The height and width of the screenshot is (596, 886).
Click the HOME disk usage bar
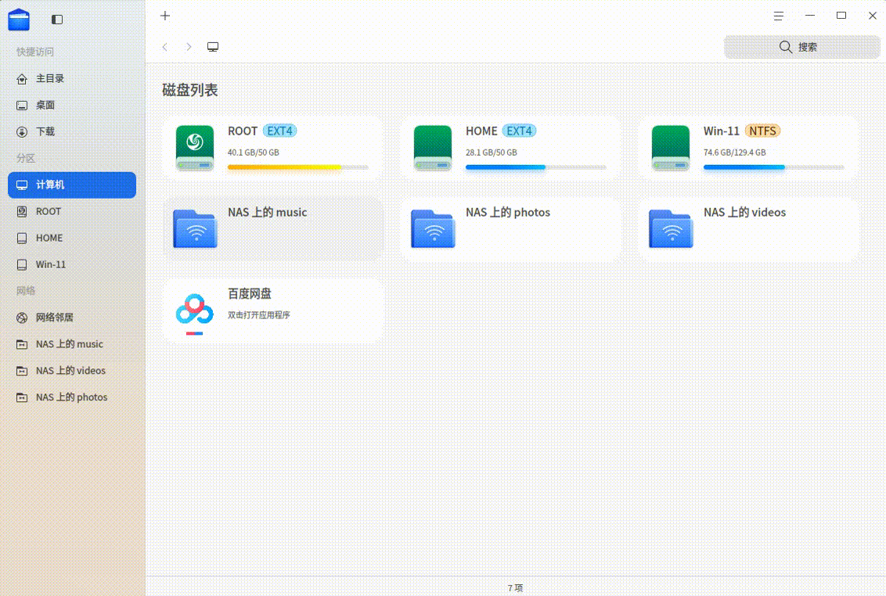point(535,167)
